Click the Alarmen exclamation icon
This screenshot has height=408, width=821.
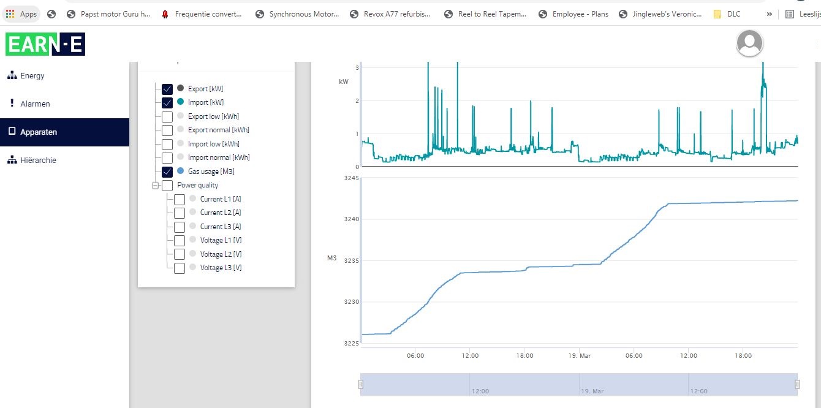coord(12,103)
